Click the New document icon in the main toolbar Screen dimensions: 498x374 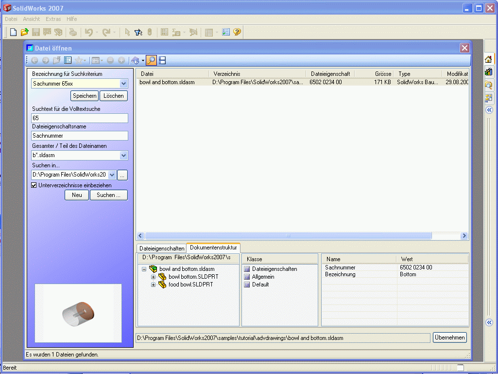[x=13, y=32]
